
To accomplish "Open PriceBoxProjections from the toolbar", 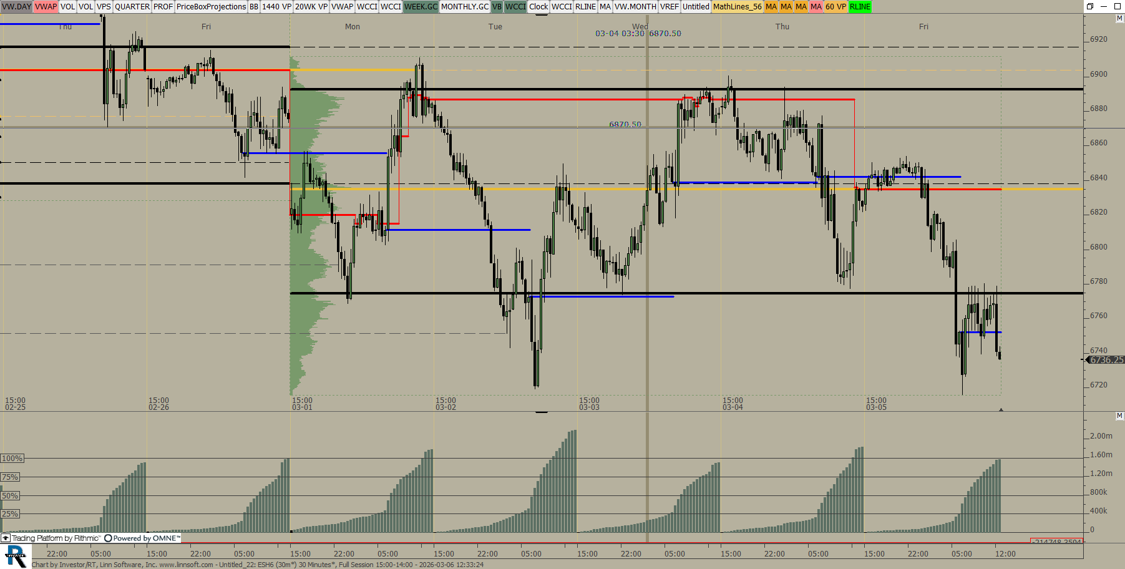I will point(211,7).
